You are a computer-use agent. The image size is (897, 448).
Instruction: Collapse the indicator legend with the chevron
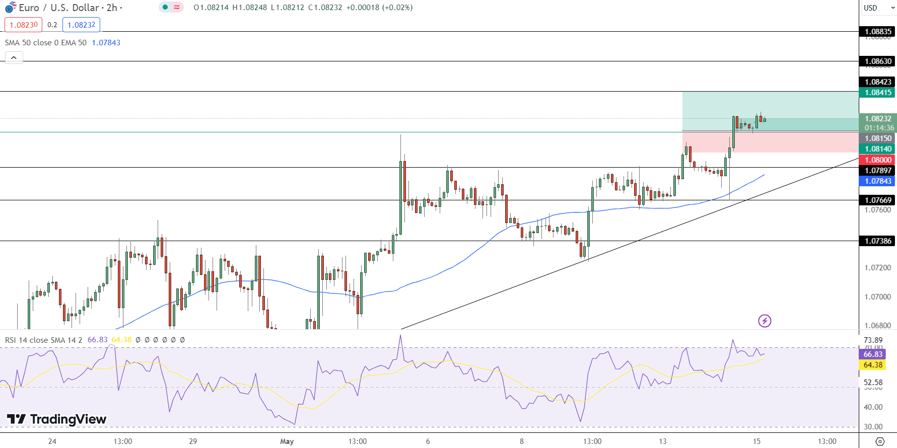pyautogui.click(x=14, y=57)
